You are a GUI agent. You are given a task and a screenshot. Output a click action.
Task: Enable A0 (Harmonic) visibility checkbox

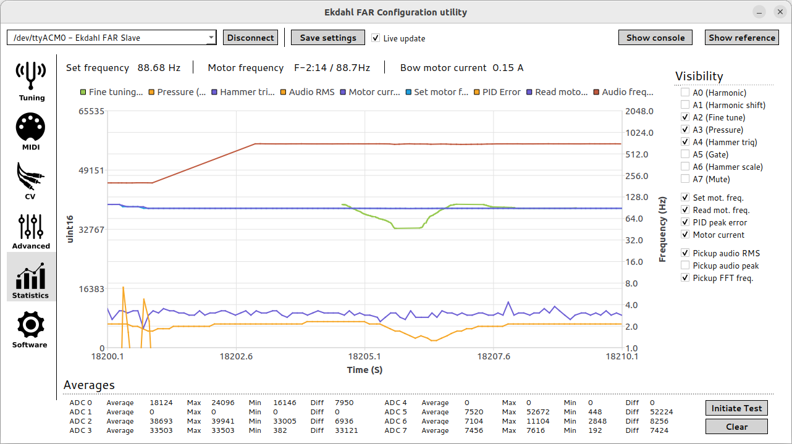pyautogui.click(x=685, y=93)
